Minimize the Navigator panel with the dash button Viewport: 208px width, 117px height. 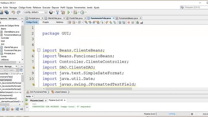22,66
